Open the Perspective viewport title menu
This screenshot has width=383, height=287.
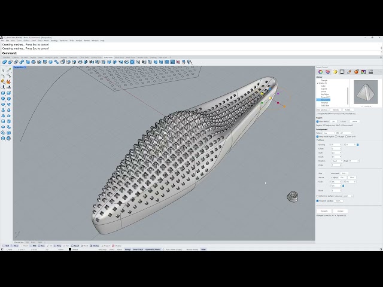point(20,67)
